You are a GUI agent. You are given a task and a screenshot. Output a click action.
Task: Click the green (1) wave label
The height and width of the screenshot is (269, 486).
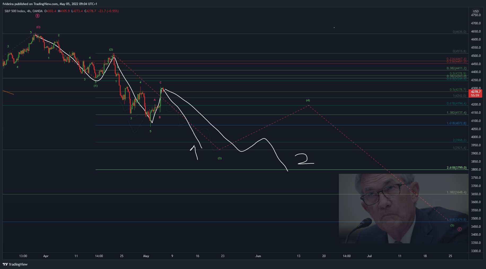pos(96,86)
